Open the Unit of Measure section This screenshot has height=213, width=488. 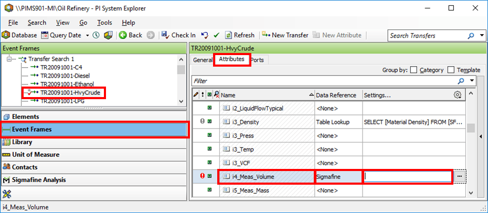[94, 155]
